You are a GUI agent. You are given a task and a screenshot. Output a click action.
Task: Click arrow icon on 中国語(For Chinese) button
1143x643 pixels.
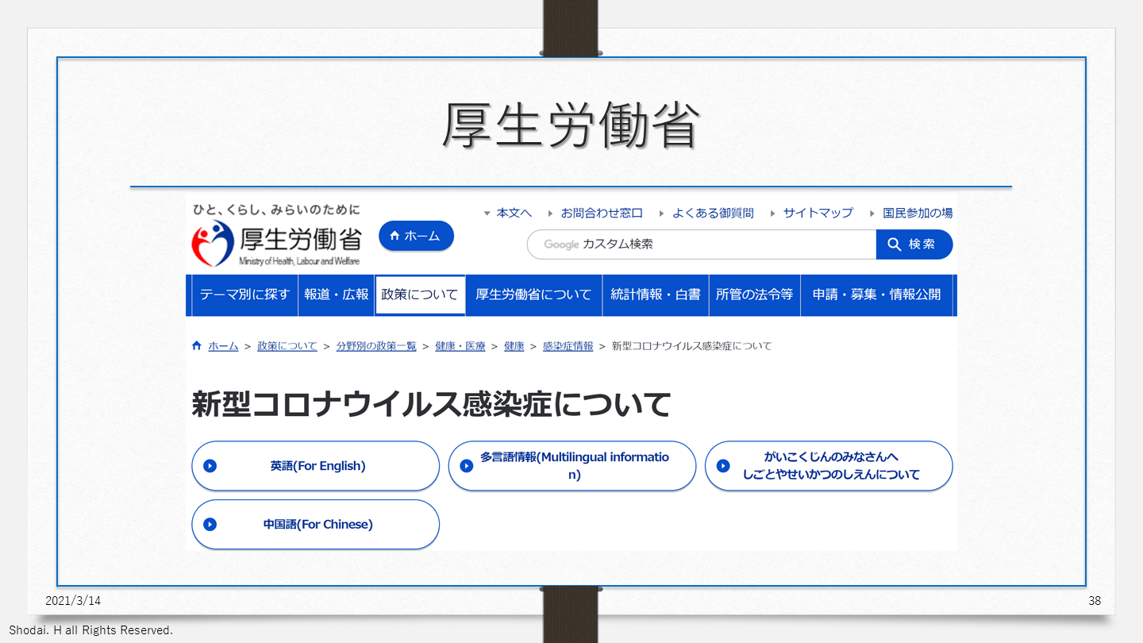pos(210,524)
